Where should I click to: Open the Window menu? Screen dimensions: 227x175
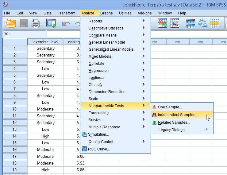pos(165,13)
